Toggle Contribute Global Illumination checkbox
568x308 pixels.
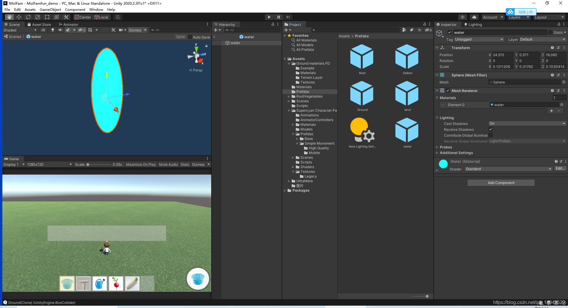coord(491,135)
